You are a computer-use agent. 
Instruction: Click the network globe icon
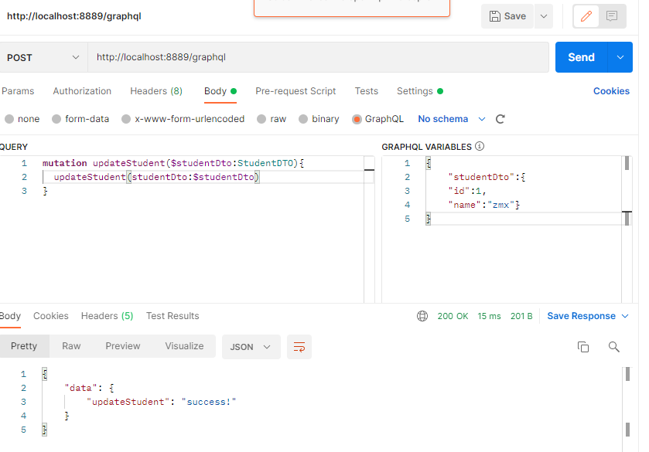point(422,316)
